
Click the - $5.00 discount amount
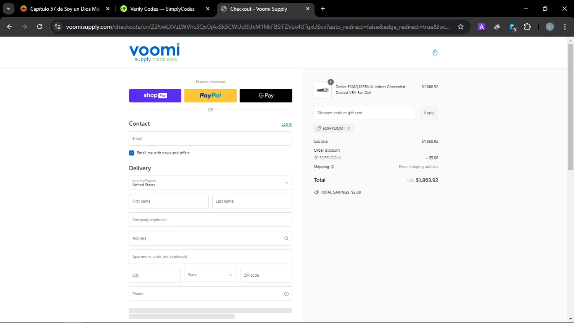point(432,158)
